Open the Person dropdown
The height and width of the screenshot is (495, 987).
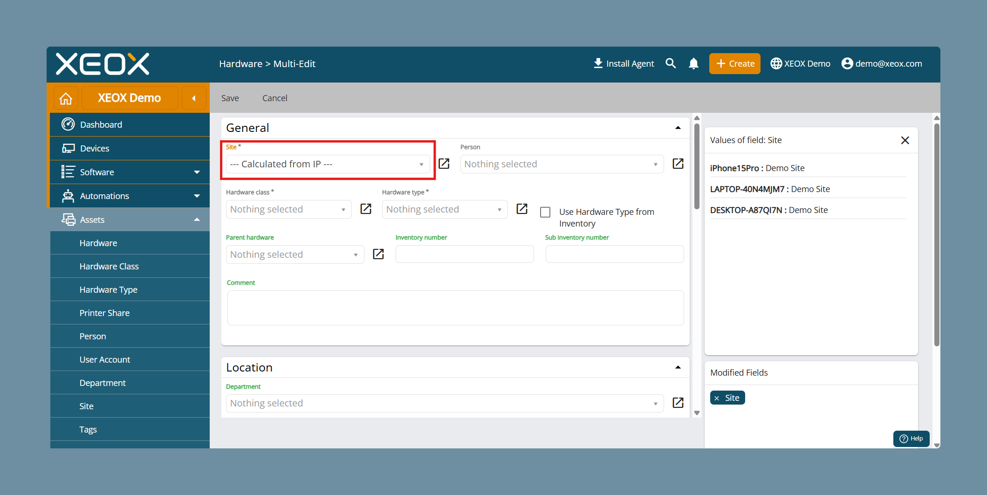(x=562, y=164)
